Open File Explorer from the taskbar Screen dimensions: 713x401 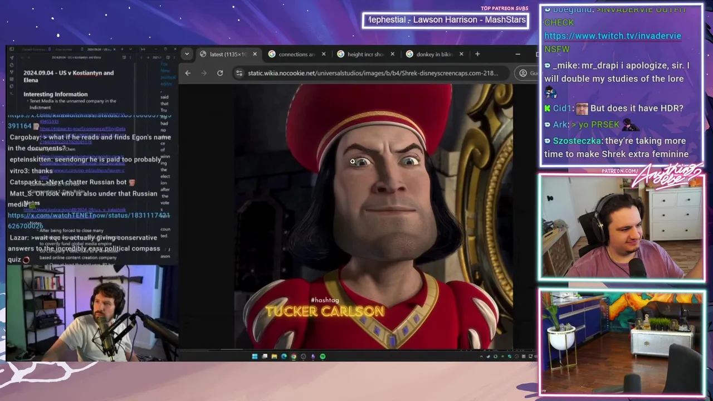(274, 356)
